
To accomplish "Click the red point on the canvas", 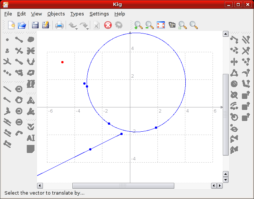I will pyautogui.click(x=62, y=62).
